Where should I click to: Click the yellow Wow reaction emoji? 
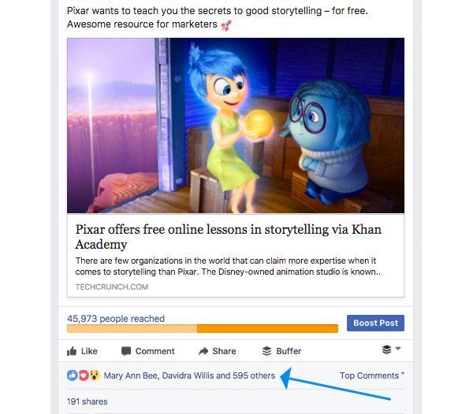coord(95,375)
